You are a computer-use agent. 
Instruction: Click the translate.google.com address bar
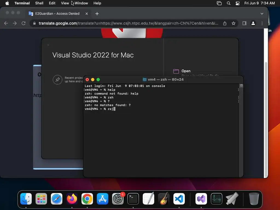[128, 23]
